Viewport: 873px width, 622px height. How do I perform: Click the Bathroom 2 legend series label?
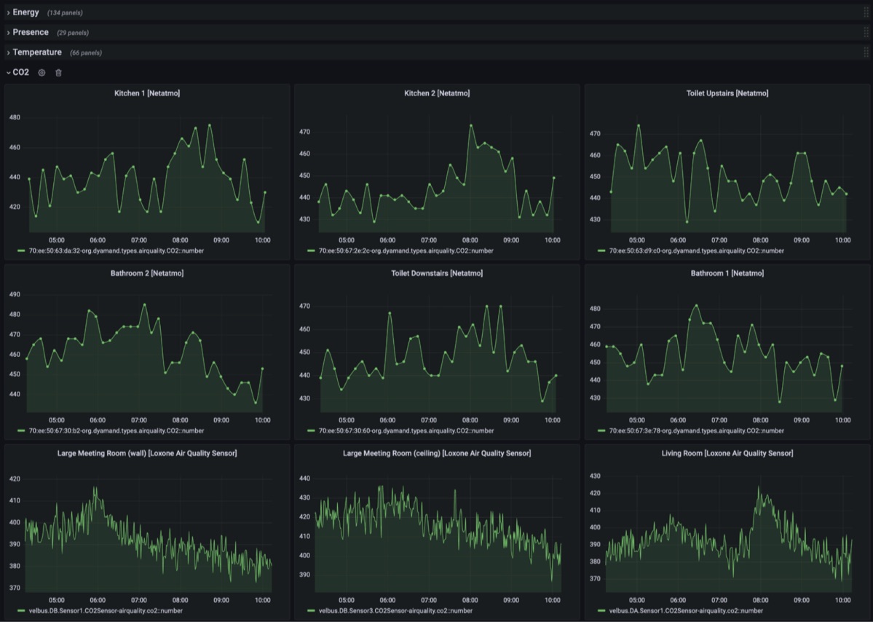(116, 431)
